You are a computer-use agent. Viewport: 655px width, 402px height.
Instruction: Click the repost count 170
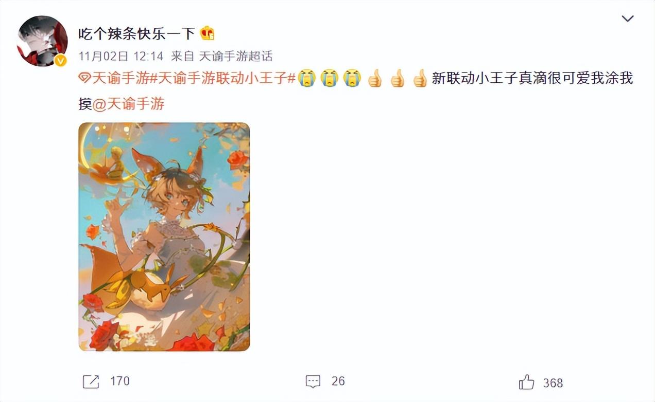point(120,381)
